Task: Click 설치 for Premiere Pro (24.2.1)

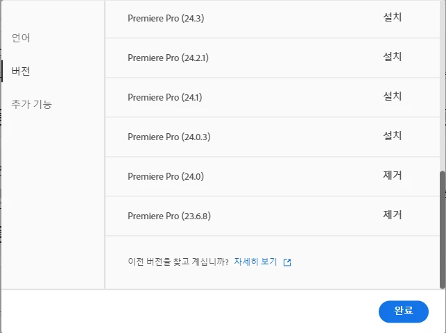Action: coord(392,57)
